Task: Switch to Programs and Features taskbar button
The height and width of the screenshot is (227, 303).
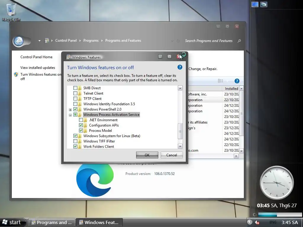Action: tap(51, 222)
